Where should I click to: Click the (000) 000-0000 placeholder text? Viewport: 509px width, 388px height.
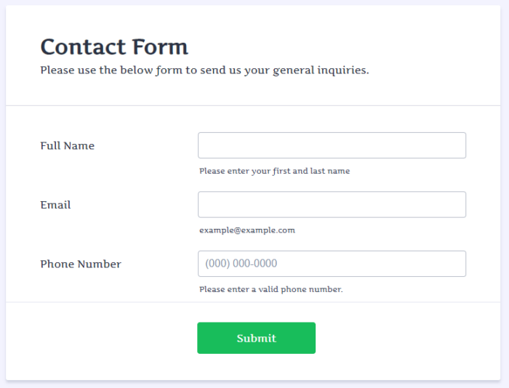pyautogui.click(x=241, y=264)
